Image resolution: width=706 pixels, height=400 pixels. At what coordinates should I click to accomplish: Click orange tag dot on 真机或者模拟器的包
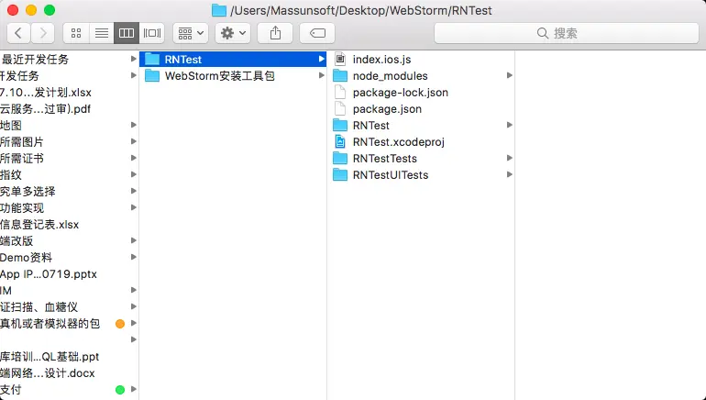pyautogui.click(x=120, y=324)
